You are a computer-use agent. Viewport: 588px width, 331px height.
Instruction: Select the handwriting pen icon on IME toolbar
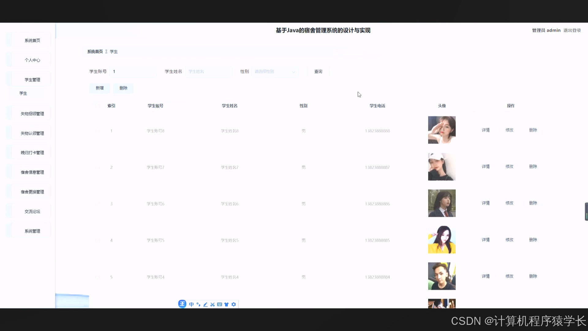(205, 304)
